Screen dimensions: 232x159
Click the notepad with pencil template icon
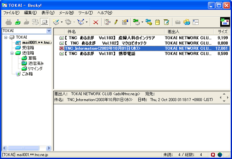click(166, 22)
